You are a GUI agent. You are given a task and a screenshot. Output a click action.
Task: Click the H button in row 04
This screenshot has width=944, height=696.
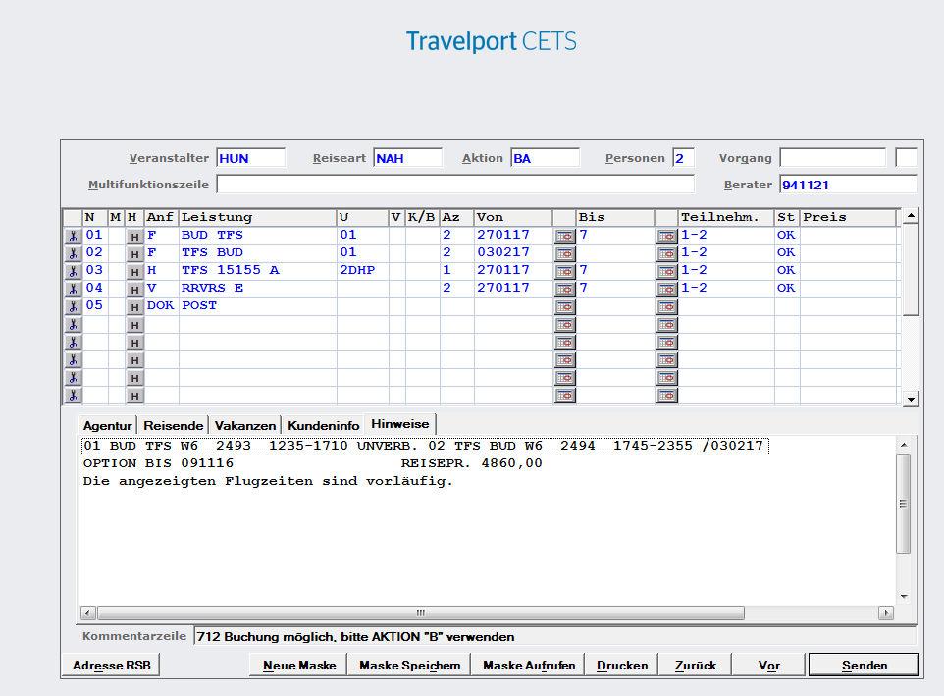point(134,290)
